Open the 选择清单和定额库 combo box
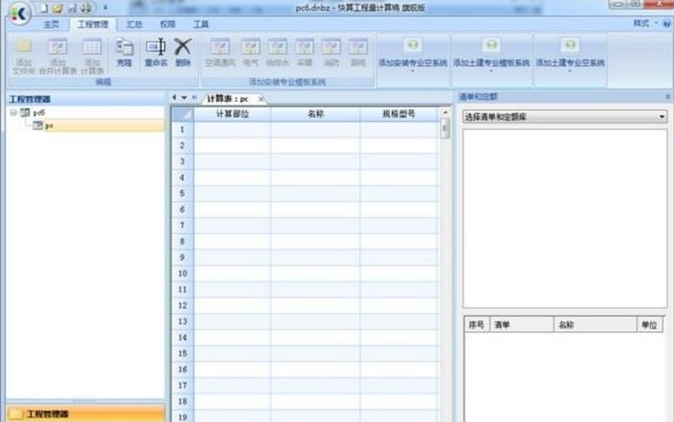The width and height of the screenshot is (674, 422). pos(565,116)
